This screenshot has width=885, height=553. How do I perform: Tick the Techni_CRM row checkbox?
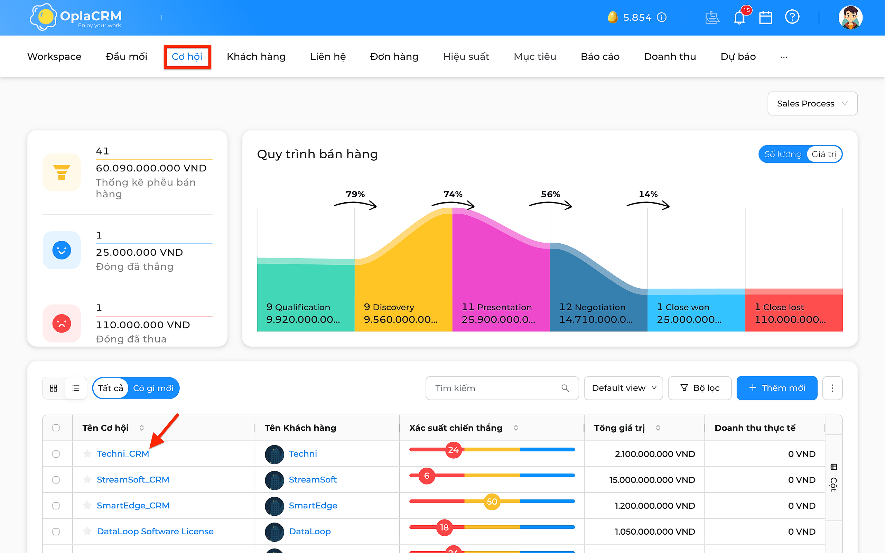56,454
